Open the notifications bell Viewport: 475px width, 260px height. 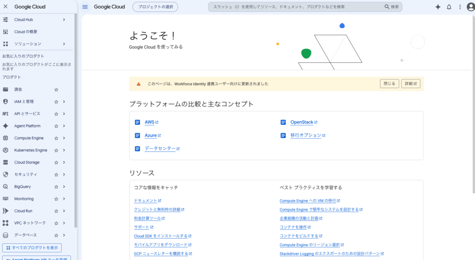tap(449, 6)
